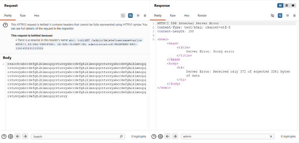Image resolution: width=299 pixels, height=143 pixels.
Task: Open Response search settings gear
Action: click(160, 136)
